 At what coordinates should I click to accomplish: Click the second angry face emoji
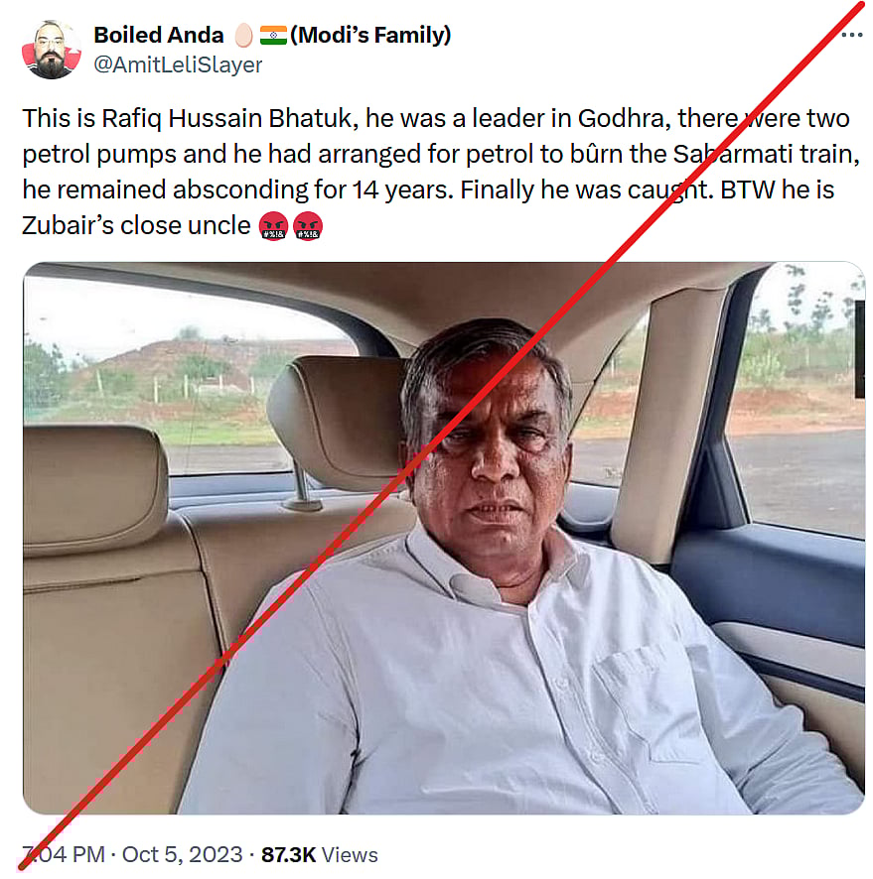(x=307, y=226)
